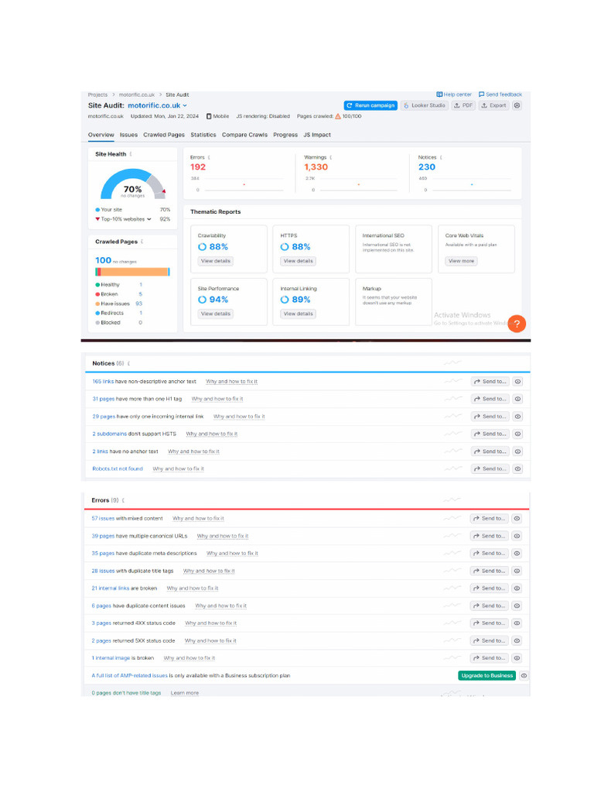The width and height of the screenshot is (594, 793).
Task: Click the Notices count 230
Action: click(427, 167)
